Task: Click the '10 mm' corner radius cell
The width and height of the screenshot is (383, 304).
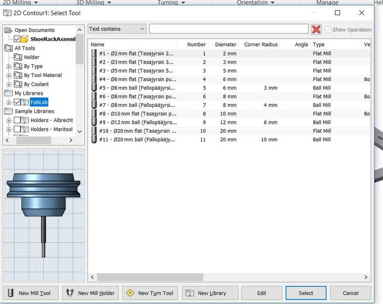Action: point(269,139)
